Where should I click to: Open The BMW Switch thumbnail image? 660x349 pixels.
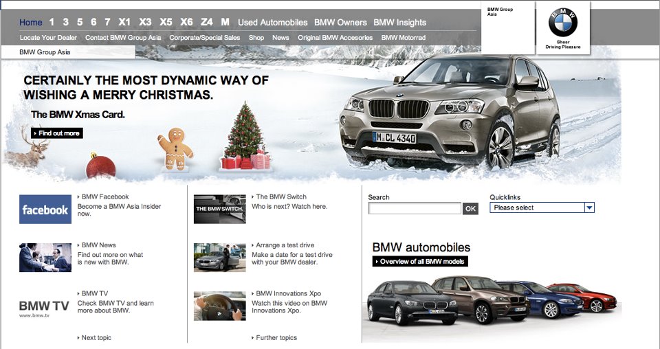tap(220, 209)
